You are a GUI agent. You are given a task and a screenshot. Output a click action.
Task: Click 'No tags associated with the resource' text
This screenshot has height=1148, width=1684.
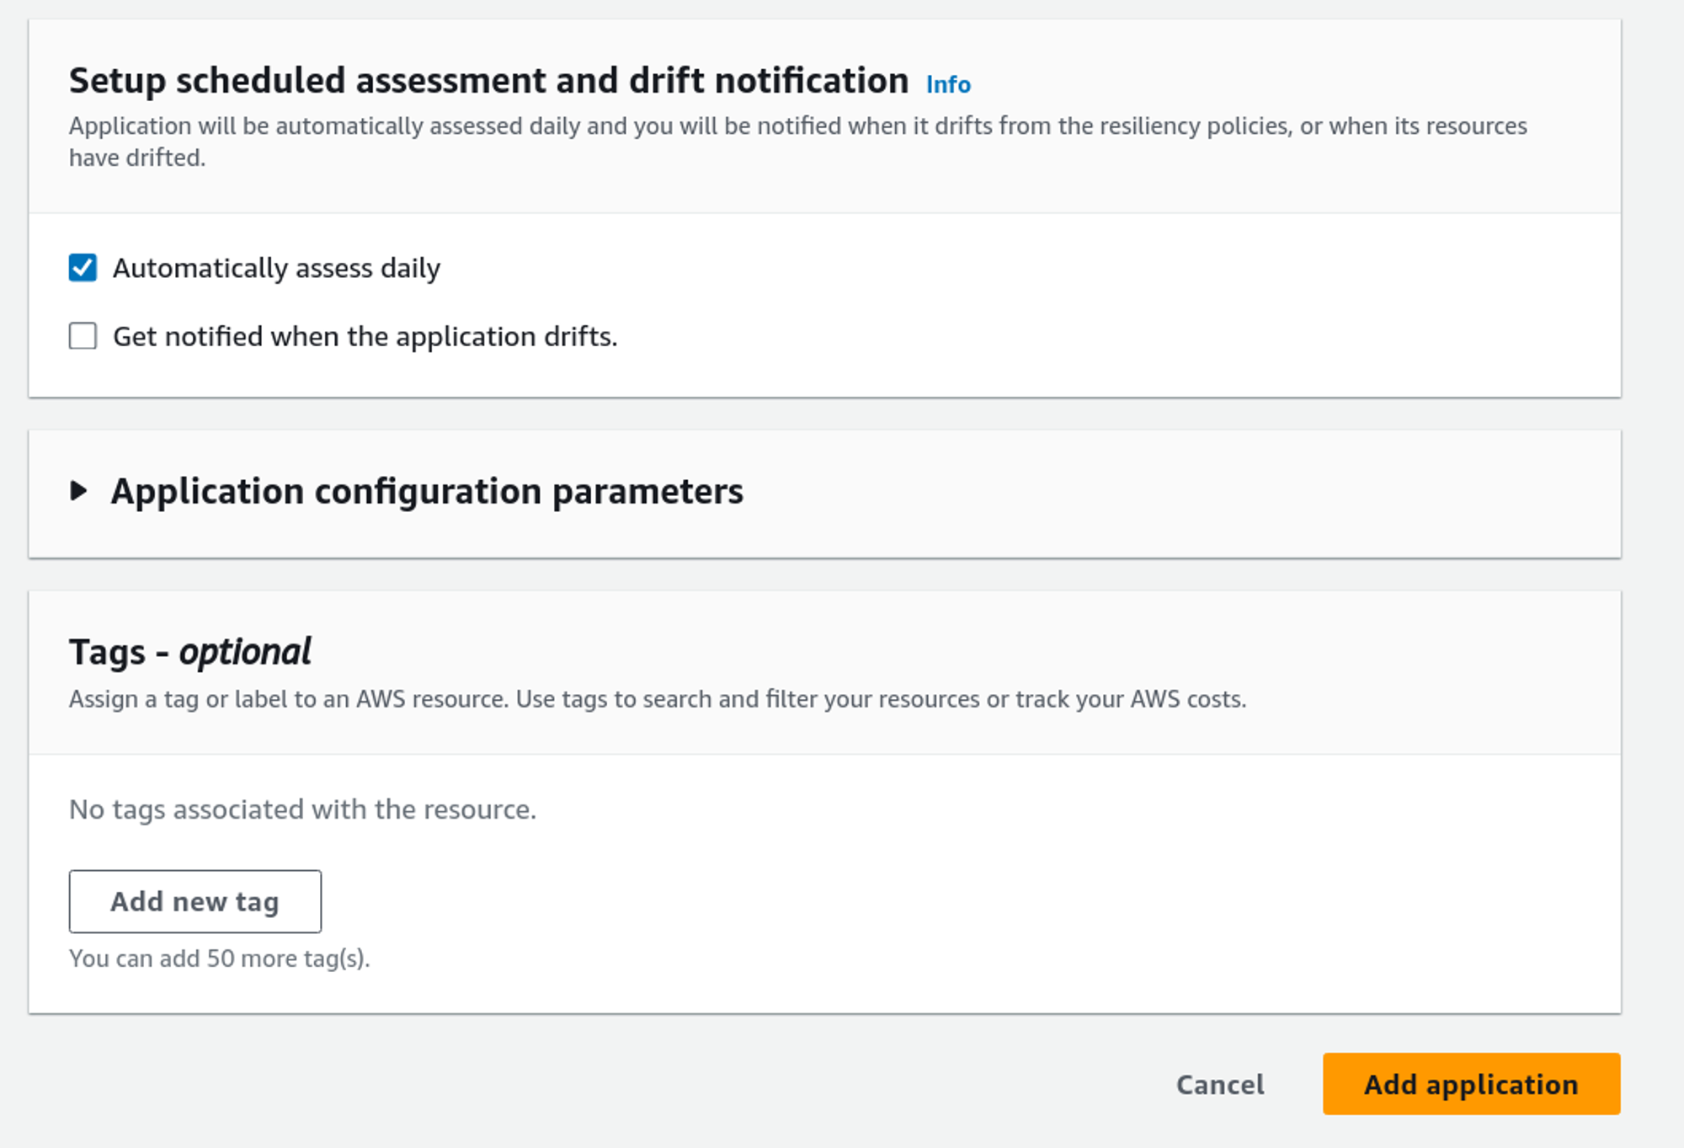302,809
